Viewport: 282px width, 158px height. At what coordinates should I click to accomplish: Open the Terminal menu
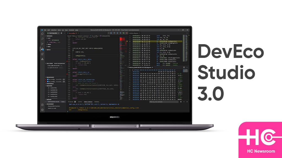pos(71,30)
